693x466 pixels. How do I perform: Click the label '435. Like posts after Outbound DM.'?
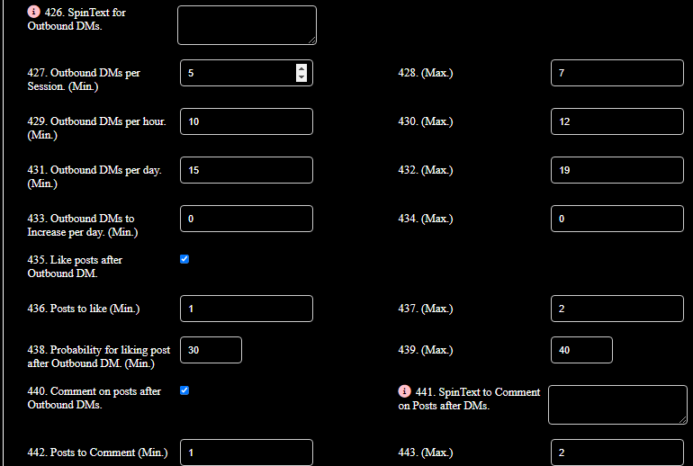(75, 266)
